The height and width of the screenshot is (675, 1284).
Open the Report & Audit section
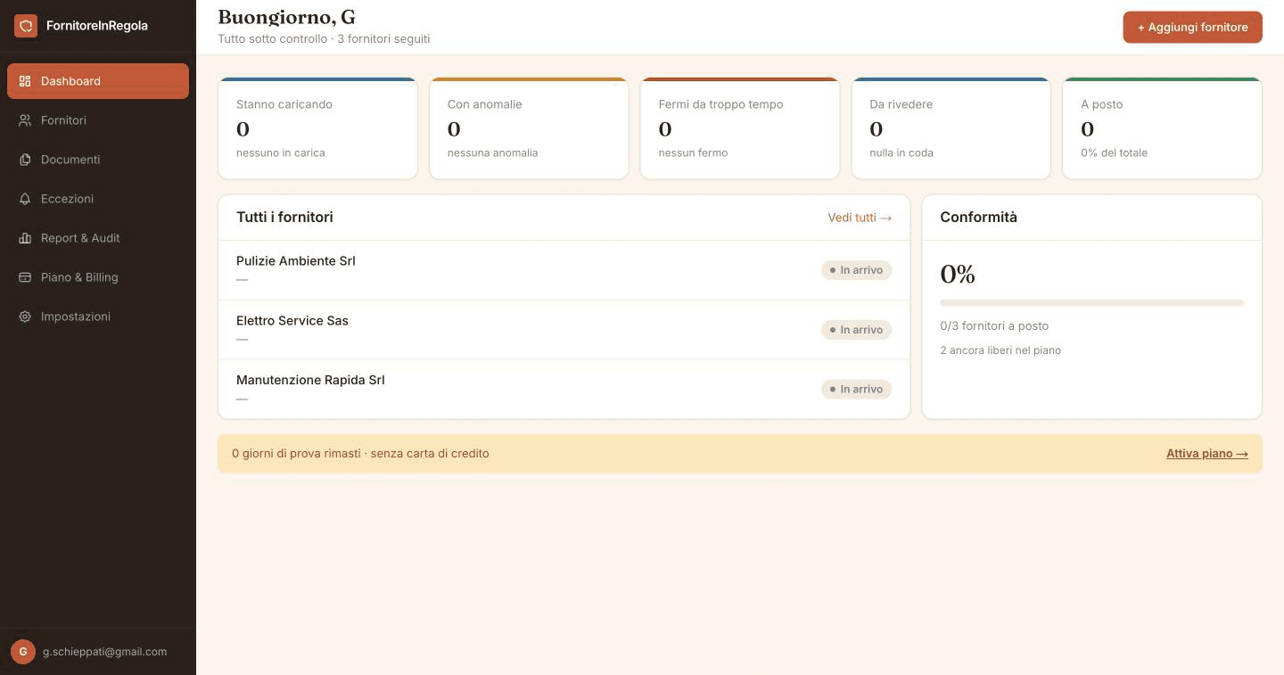[x=98, y=238]
